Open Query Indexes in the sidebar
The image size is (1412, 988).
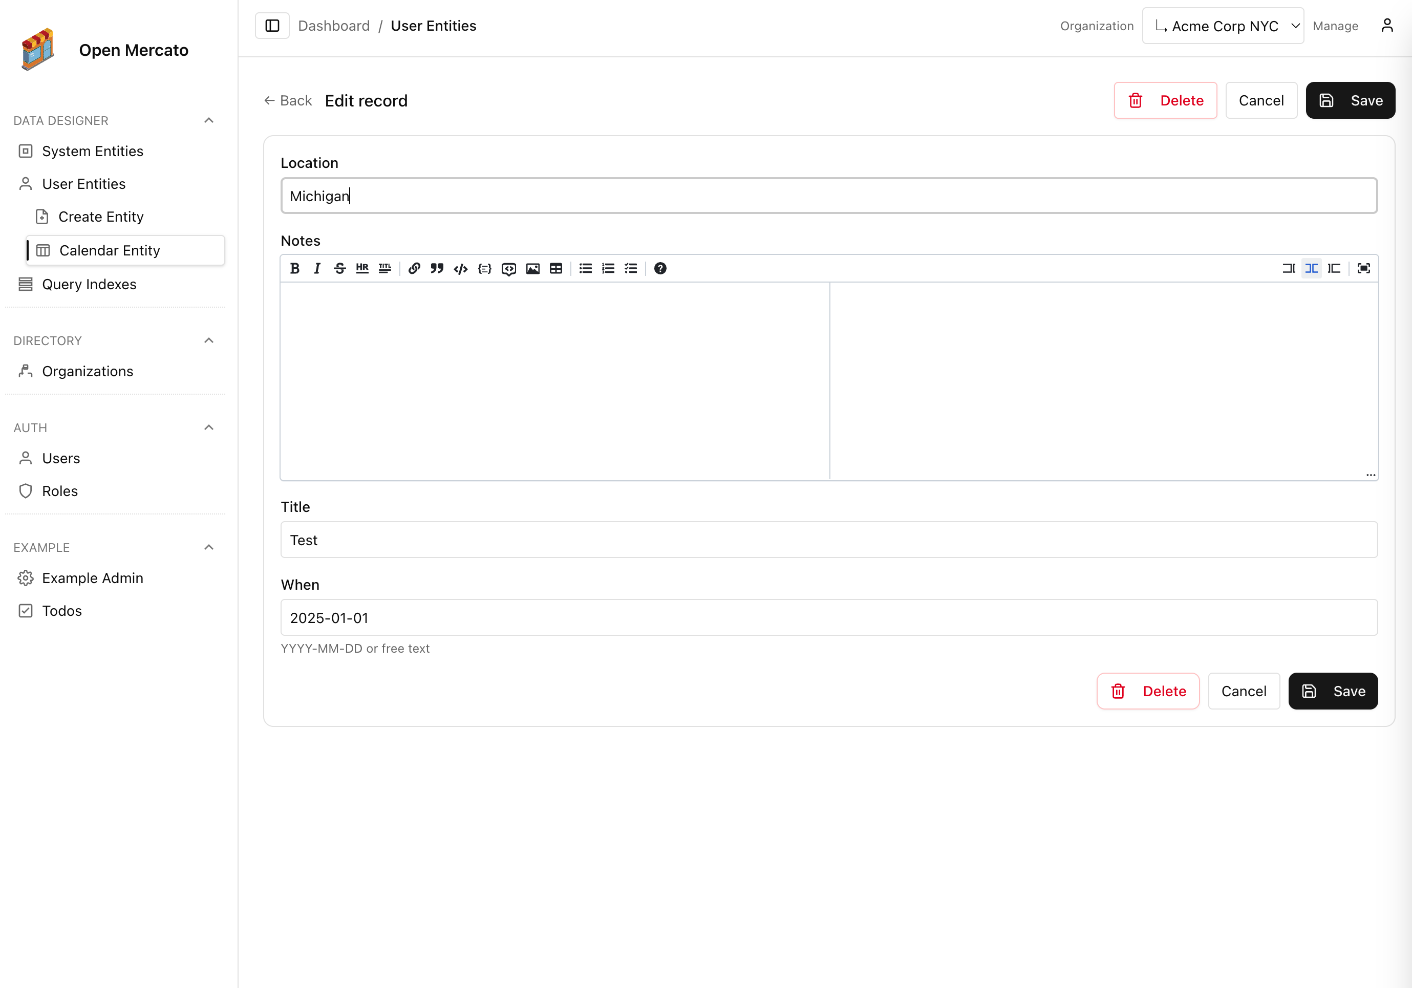(89, 284)
